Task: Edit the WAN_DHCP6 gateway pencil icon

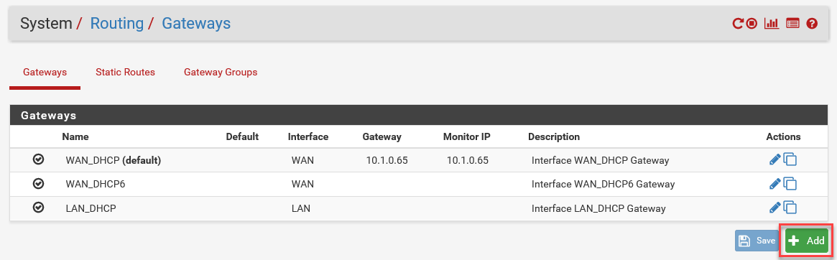Action: 774,184
